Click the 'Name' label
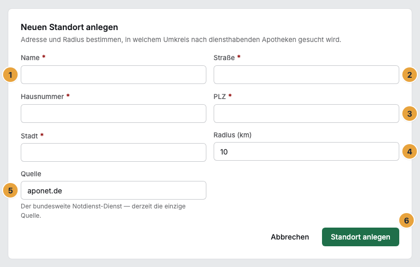 pyautogui.click(x=30, y=58)
